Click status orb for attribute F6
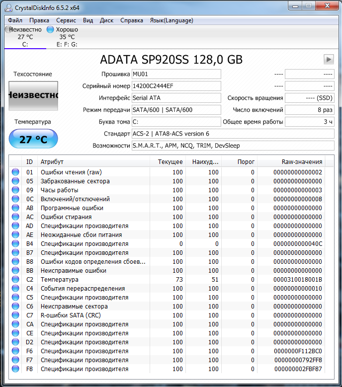Image resolution: width=342 pixels, height=387 pixels. 15,351
